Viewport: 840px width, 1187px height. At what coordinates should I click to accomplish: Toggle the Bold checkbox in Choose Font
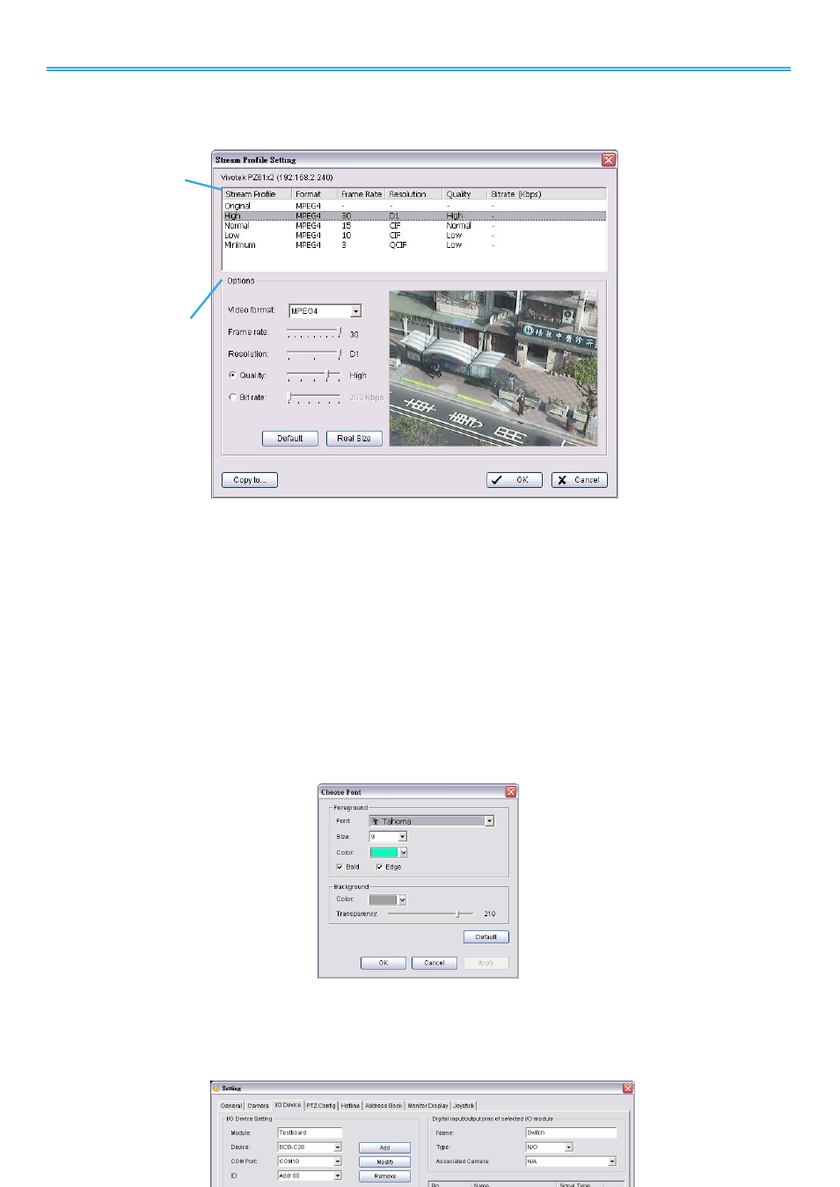pos(340,867)
